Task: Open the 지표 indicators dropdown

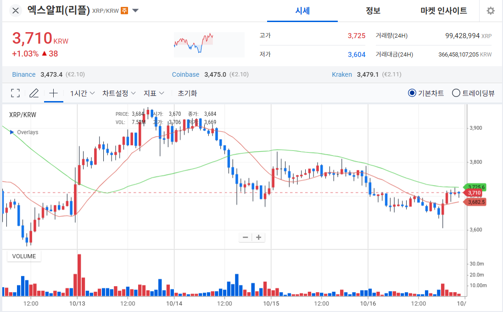Action: pos(154,93)
